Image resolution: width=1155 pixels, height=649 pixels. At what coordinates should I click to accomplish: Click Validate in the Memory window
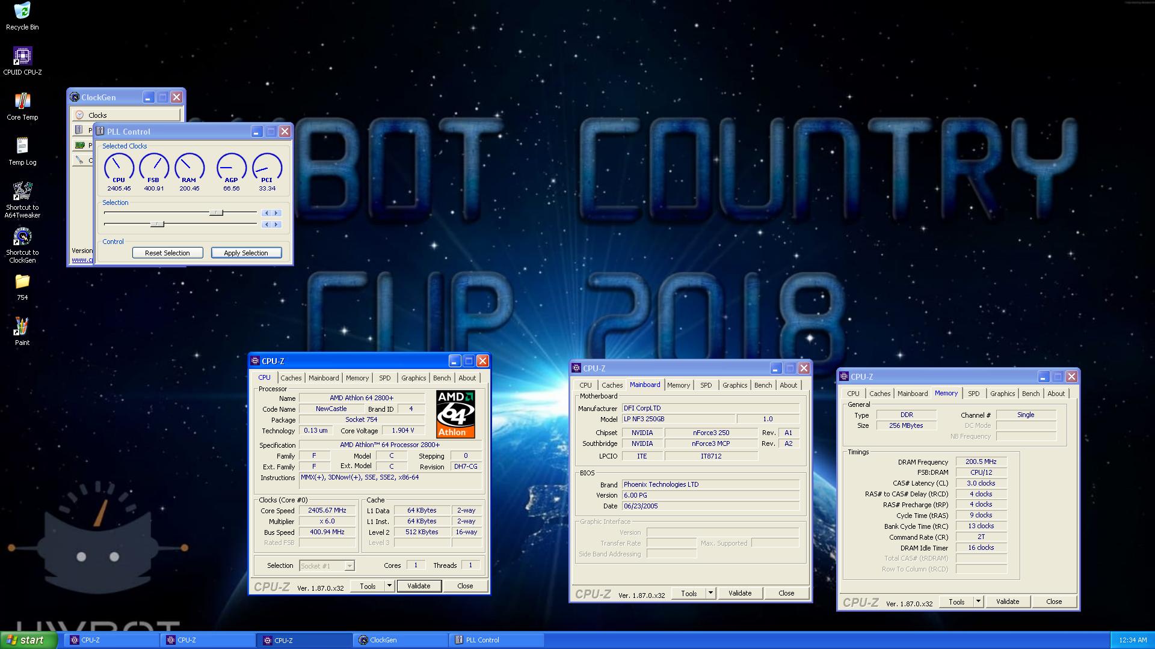coord(1008,602)
